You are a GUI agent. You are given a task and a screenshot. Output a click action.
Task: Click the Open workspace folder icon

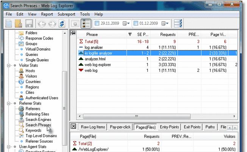19,24
